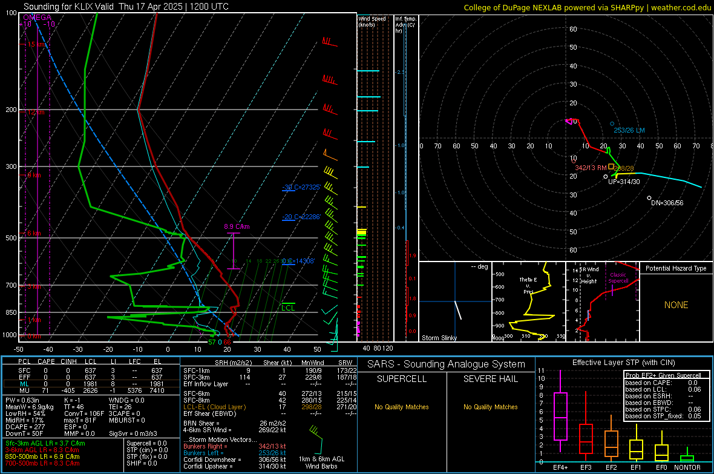Click the 'Potential Hazard Type' header
Image resolution: width=714 pixels, height=474 pixels.
(x=676, y=268)
